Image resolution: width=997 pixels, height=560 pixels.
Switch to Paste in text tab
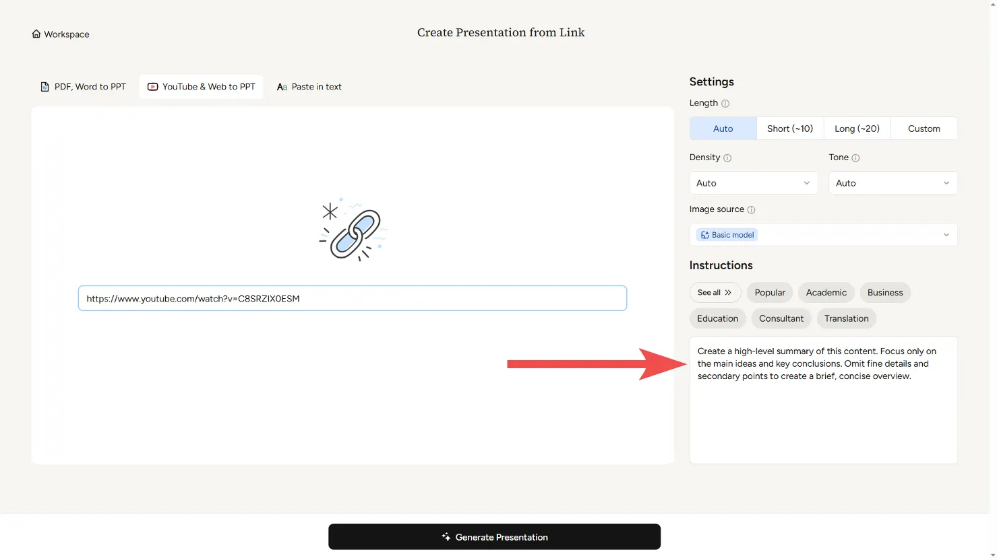309,87
